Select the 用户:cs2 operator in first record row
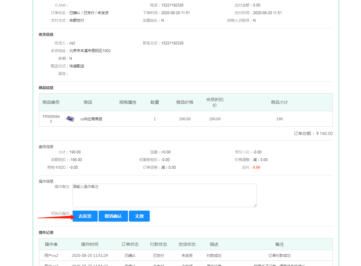 [x=51, y=256]
